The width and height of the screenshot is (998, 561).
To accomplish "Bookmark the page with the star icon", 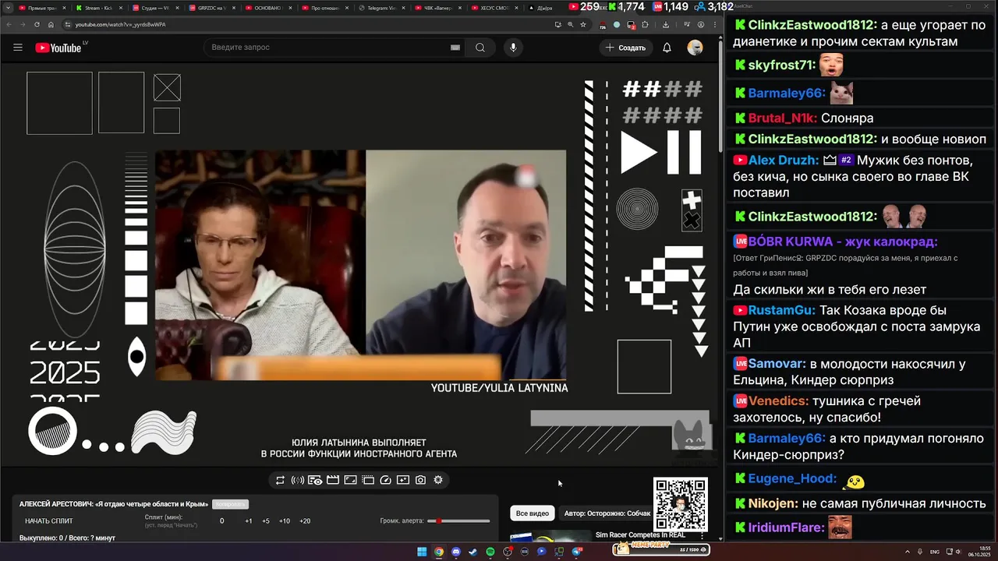I will (x=583, y=24).
